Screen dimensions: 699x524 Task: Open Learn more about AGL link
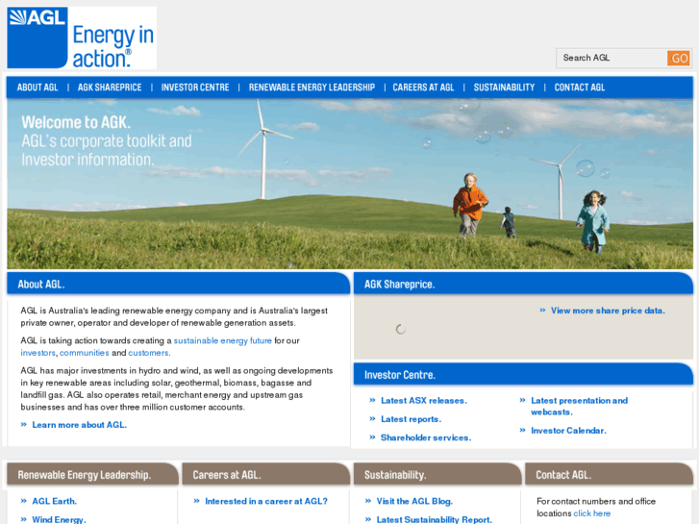[x=80, y=425]
